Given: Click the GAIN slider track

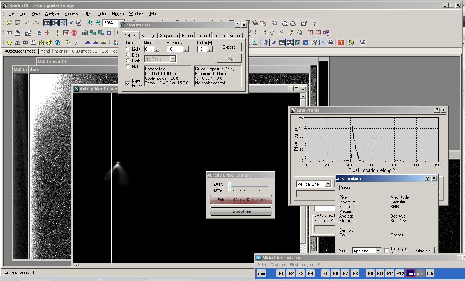Looking at the screenshot, I should 249,187.
